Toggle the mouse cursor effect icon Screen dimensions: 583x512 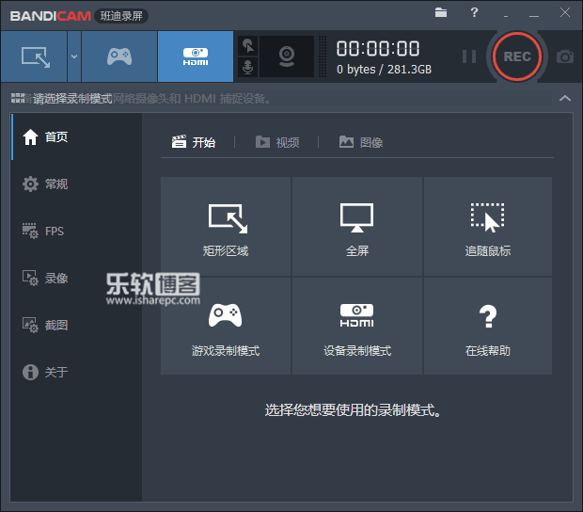(247, 46)
